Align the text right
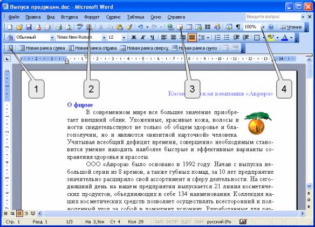315x227 pixels. click(183, 37)
